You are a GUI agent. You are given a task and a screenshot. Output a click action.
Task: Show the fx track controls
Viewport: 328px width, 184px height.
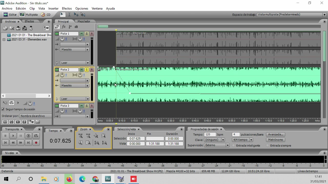[x=64, y=27]
